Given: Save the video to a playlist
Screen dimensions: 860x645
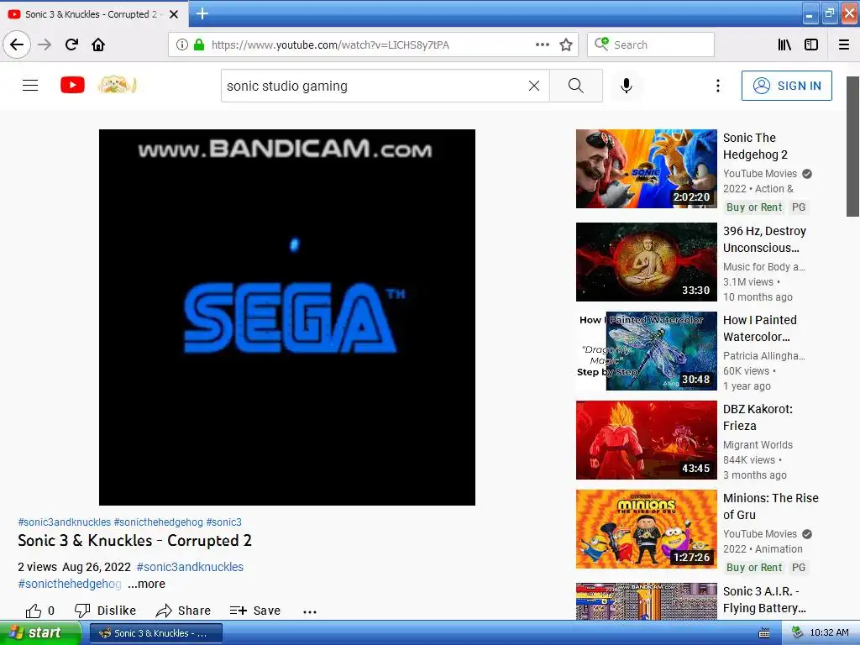Looking at the screenshot, I should click(x=255, y=611).
